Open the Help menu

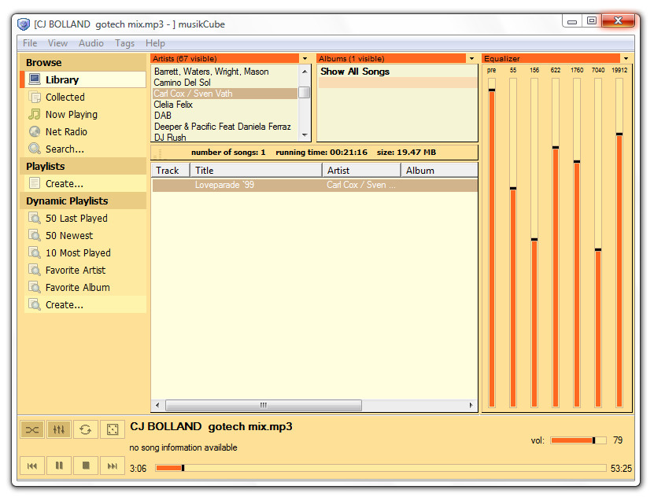(155, 43)
